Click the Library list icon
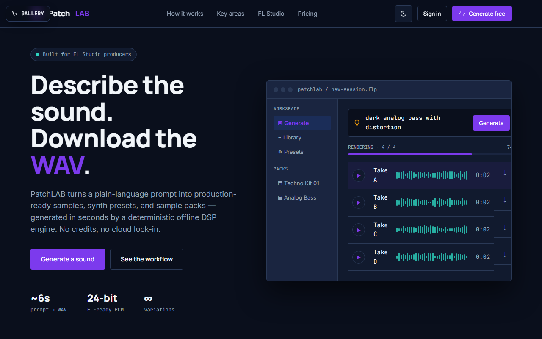Screen dimensions: 542x339 [279, 138]
